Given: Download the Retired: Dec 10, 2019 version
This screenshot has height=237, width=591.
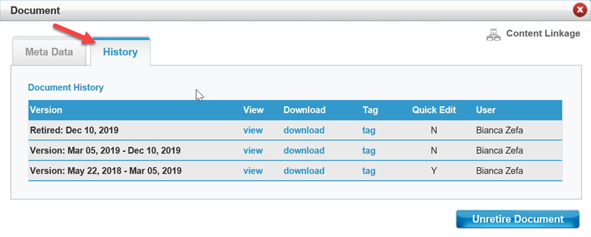Looking at the screenshot, I should 304,130.
